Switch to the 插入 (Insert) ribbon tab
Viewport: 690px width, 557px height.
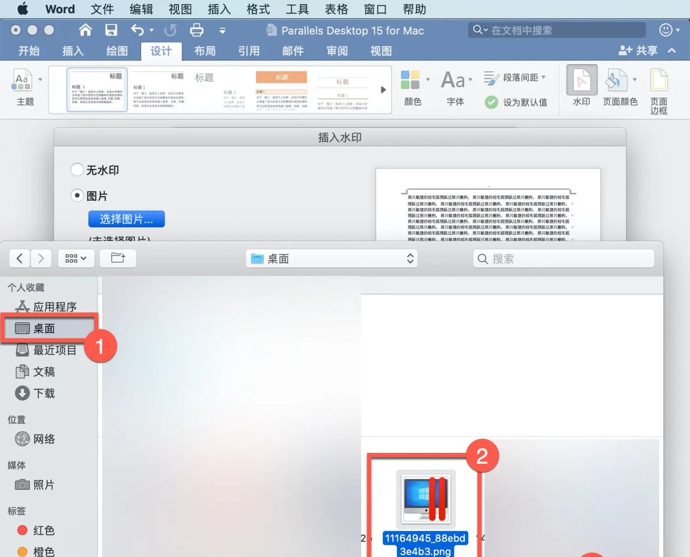[73, 51]
